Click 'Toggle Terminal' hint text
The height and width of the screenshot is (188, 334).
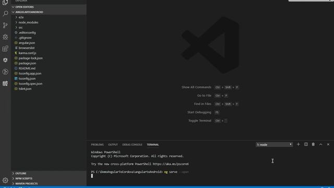(199, 121)
